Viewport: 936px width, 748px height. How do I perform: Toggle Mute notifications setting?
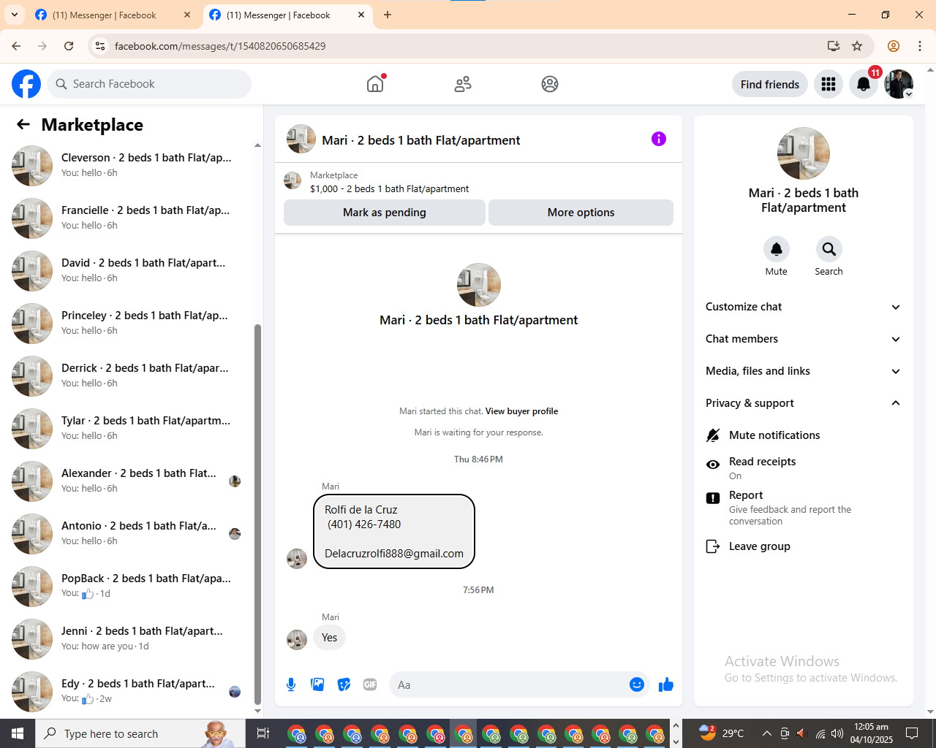pos(804,435)
